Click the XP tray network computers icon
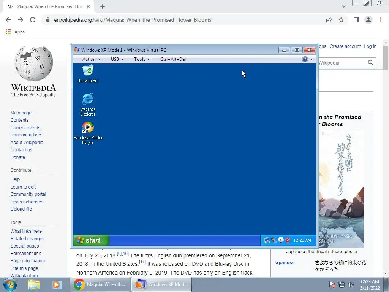Viewport: 389px width, 292px height. click(267, 240)
